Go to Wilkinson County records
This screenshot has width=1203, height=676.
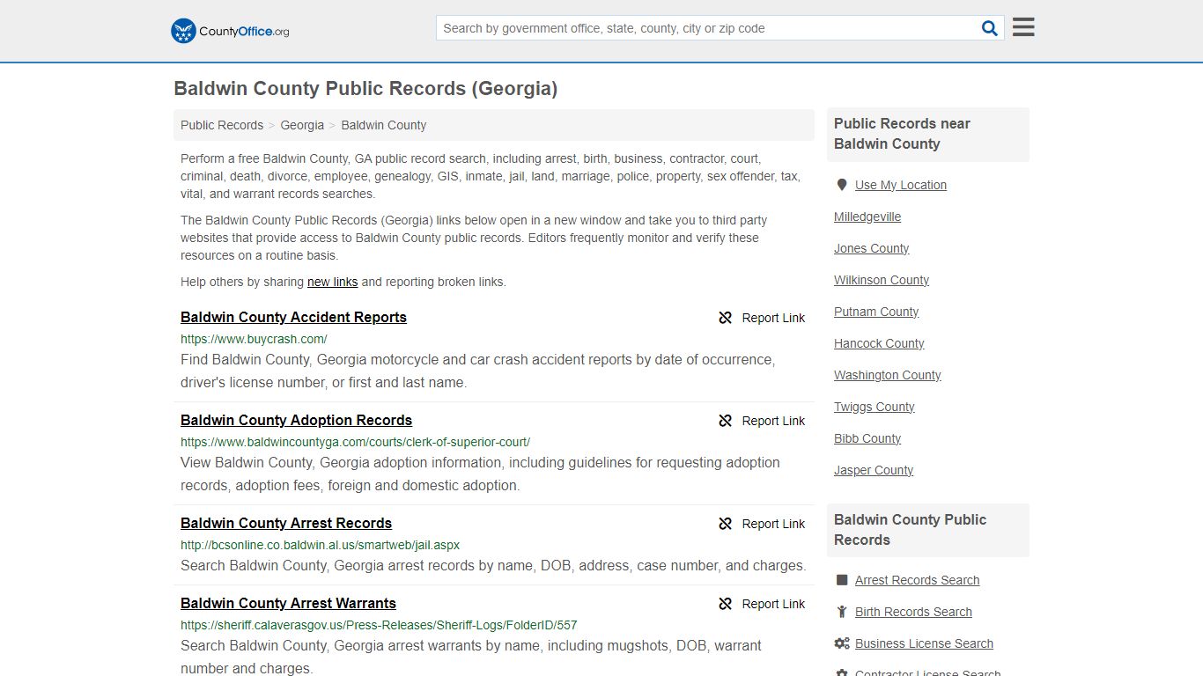pyautogui.click(x=882, y=280)
